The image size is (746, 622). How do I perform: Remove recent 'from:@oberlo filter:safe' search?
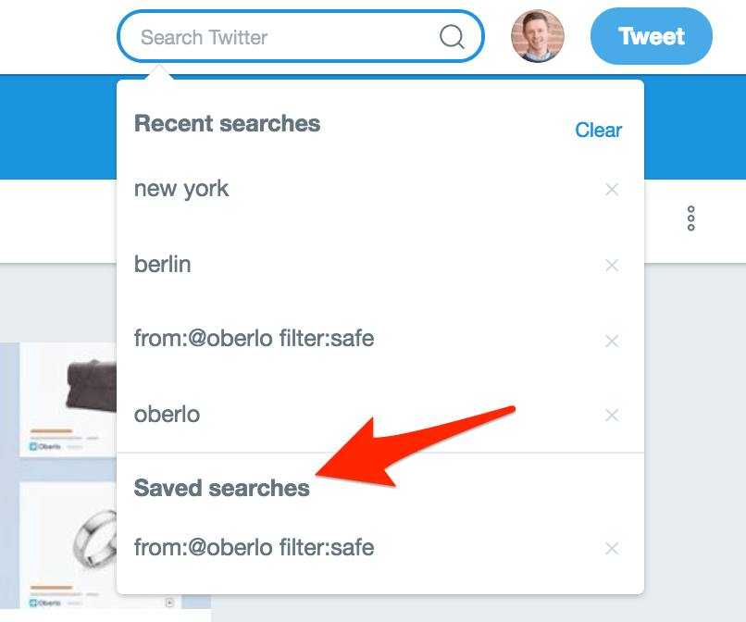pos(611,342)
